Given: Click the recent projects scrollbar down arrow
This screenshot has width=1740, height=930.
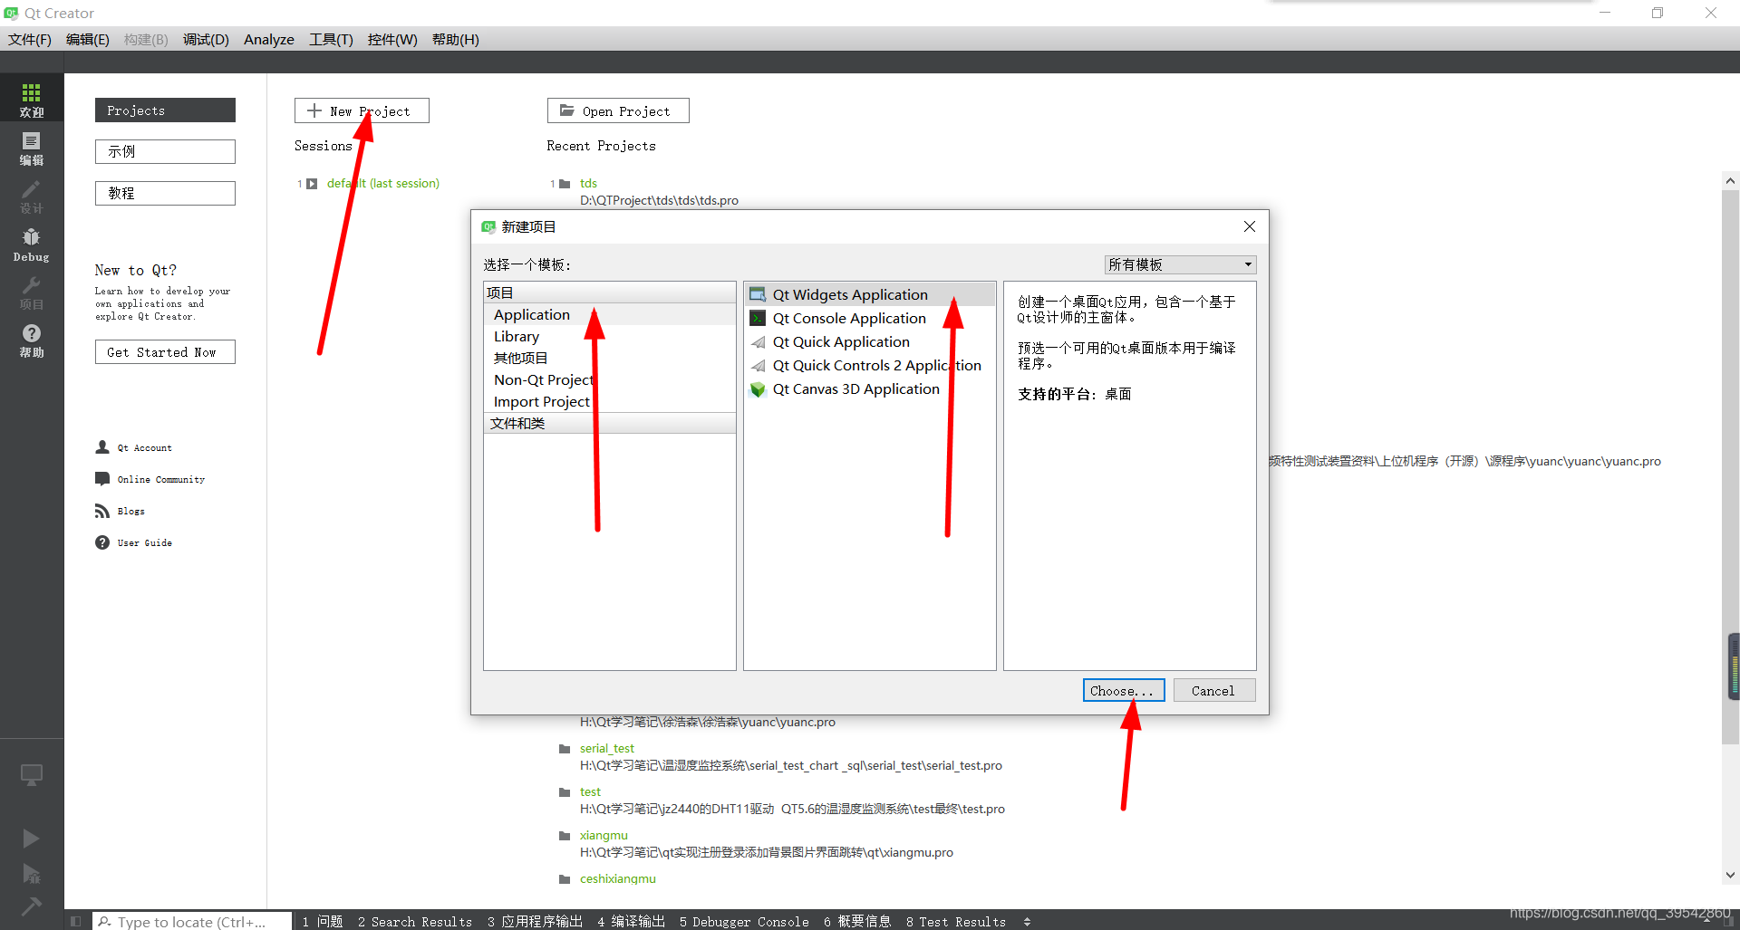Looking at the screenshot, I should coord(1730,875).
